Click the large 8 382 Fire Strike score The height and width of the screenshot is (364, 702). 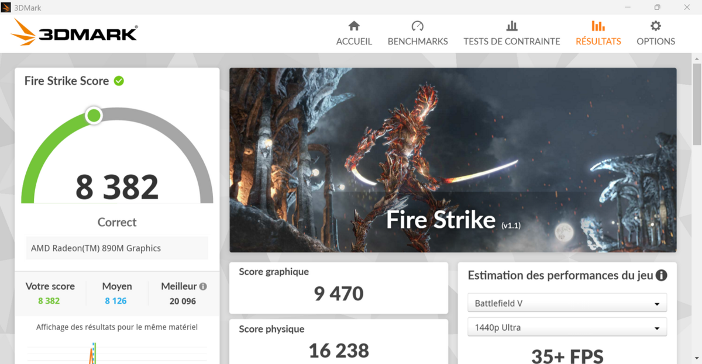(x=117, y=186)
